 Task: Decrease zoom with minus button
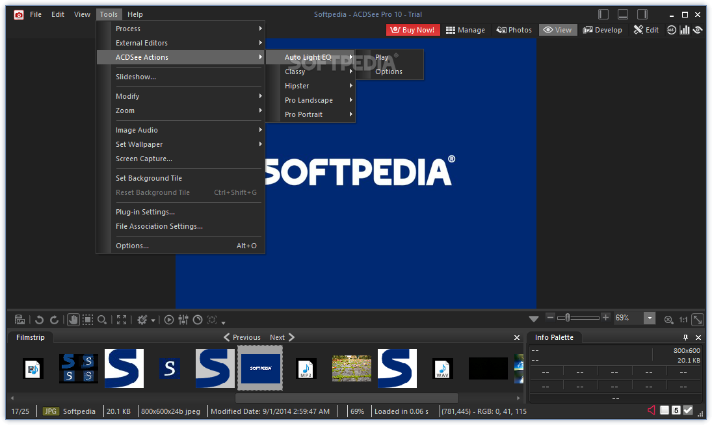tap(550, 318)
